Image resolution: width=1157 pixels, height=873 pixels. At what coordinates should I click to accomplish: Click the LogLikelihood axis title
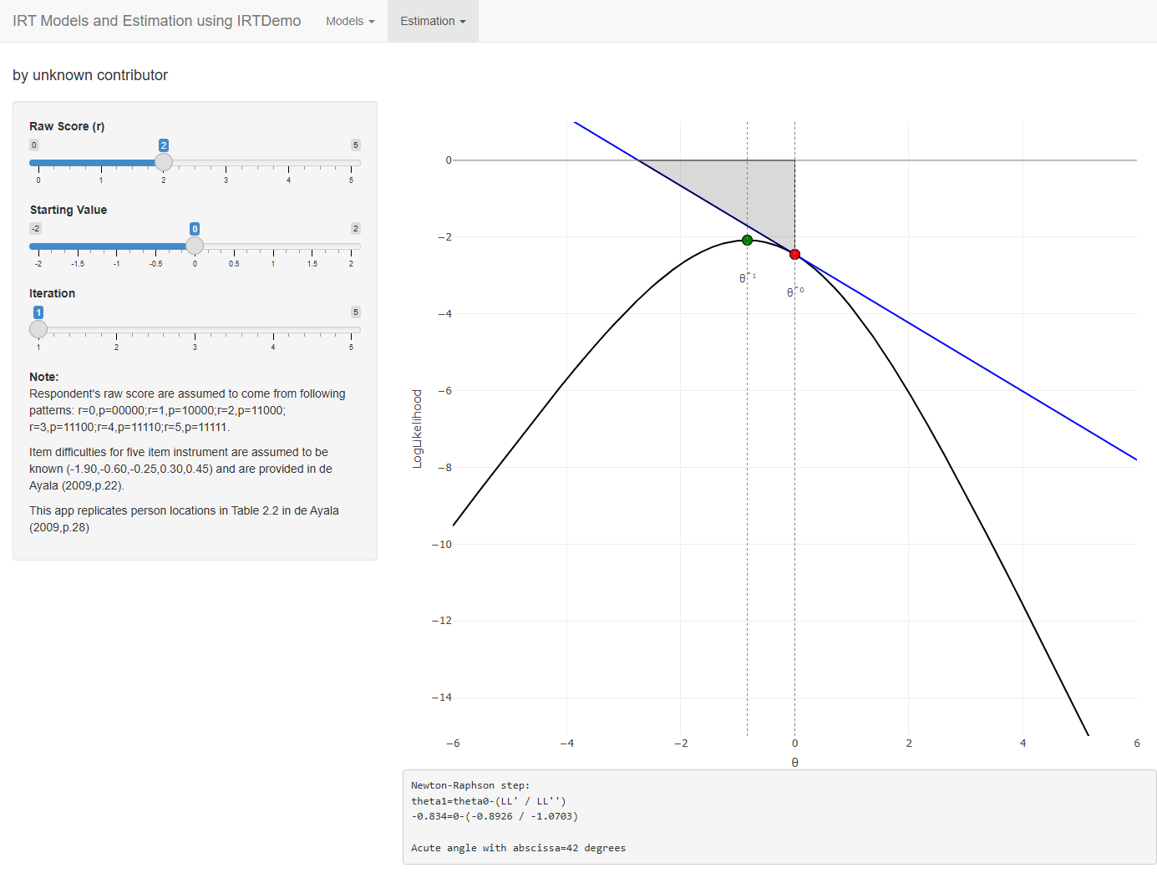coord(418,429)
